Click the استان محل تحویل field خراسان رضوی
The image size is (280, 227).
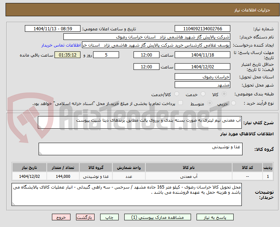pos(202,77)
